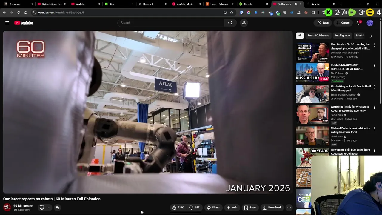
Task: Click the video player to pause
Action: pyautogui.click(x=148, y=112)
